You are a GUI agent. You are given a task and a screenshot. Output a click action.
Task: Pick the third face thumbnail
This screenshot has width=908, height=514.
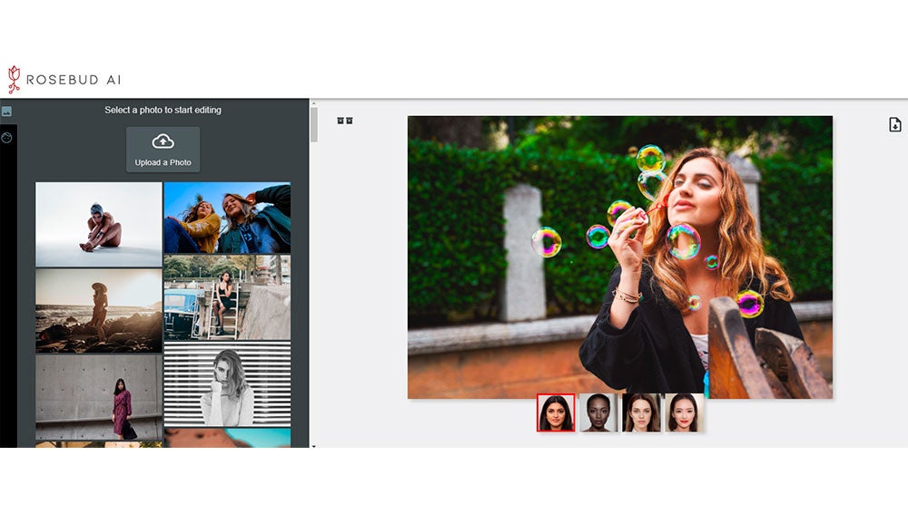641,412
